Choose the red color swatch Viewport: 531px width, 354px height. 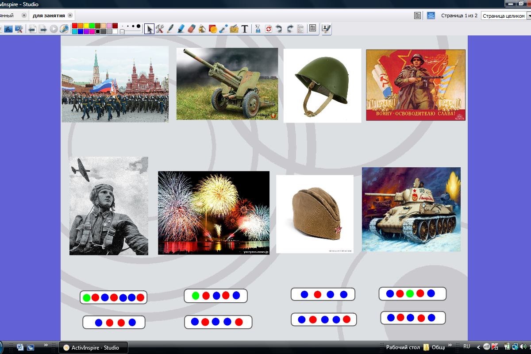point(75,26)
